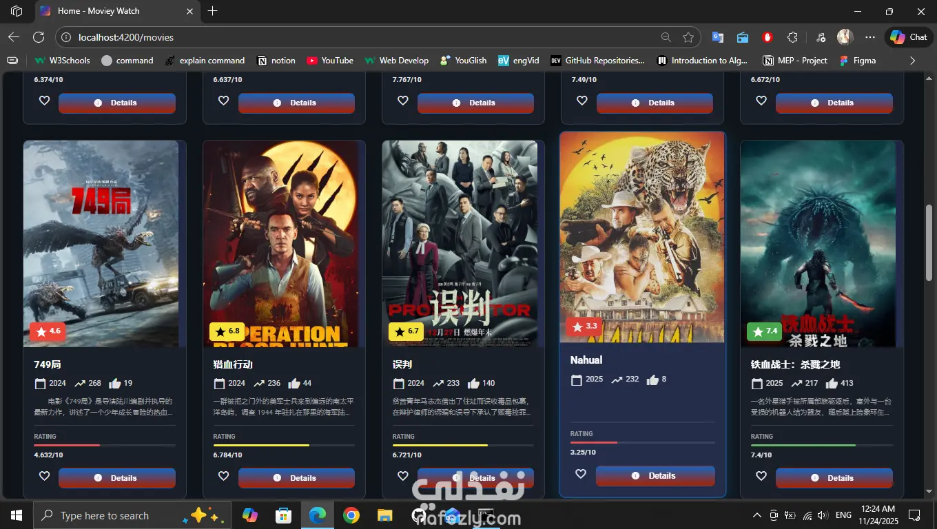Open the zoom magnifier in the address bar
The image size is (937, 529).
click(x=666, y=37)
